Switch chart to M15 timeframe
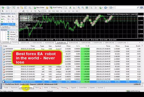This screenshot has height=97, width=144. [x=53, y=11]
